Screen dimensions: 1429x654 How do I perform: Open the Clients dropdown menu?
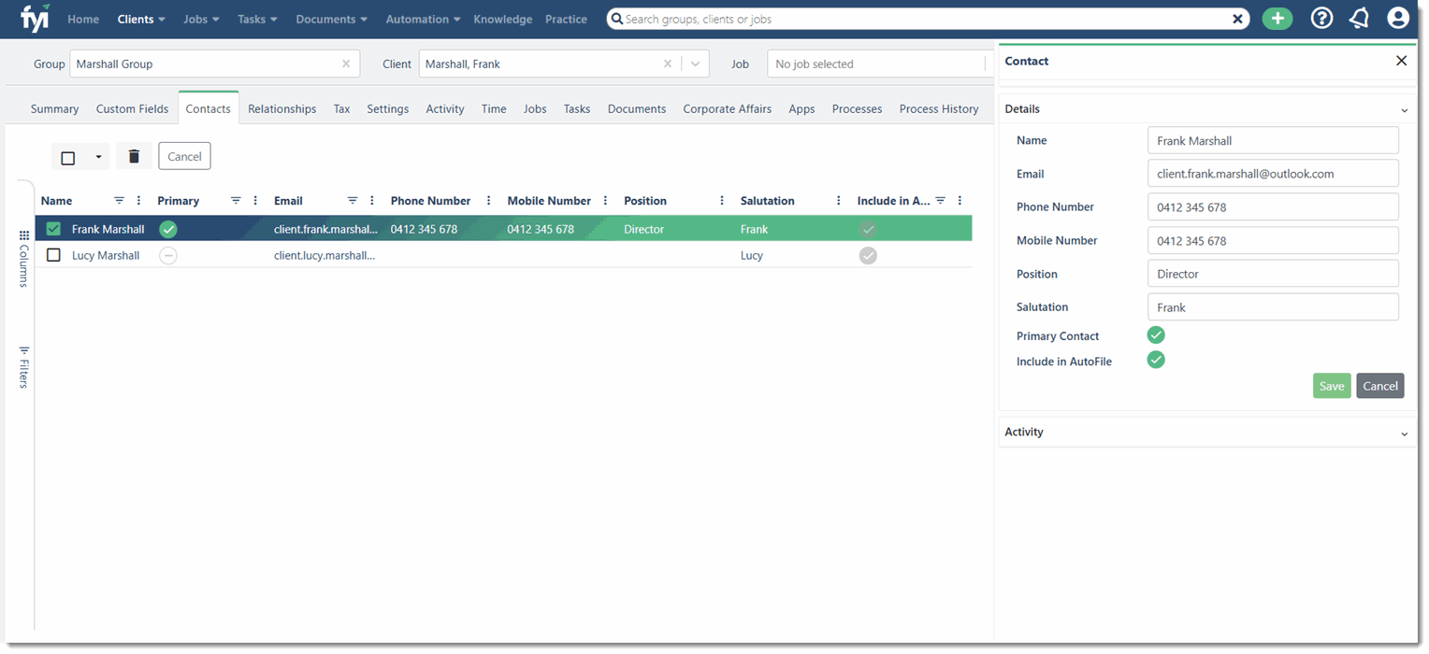click(x=141, y=19)
